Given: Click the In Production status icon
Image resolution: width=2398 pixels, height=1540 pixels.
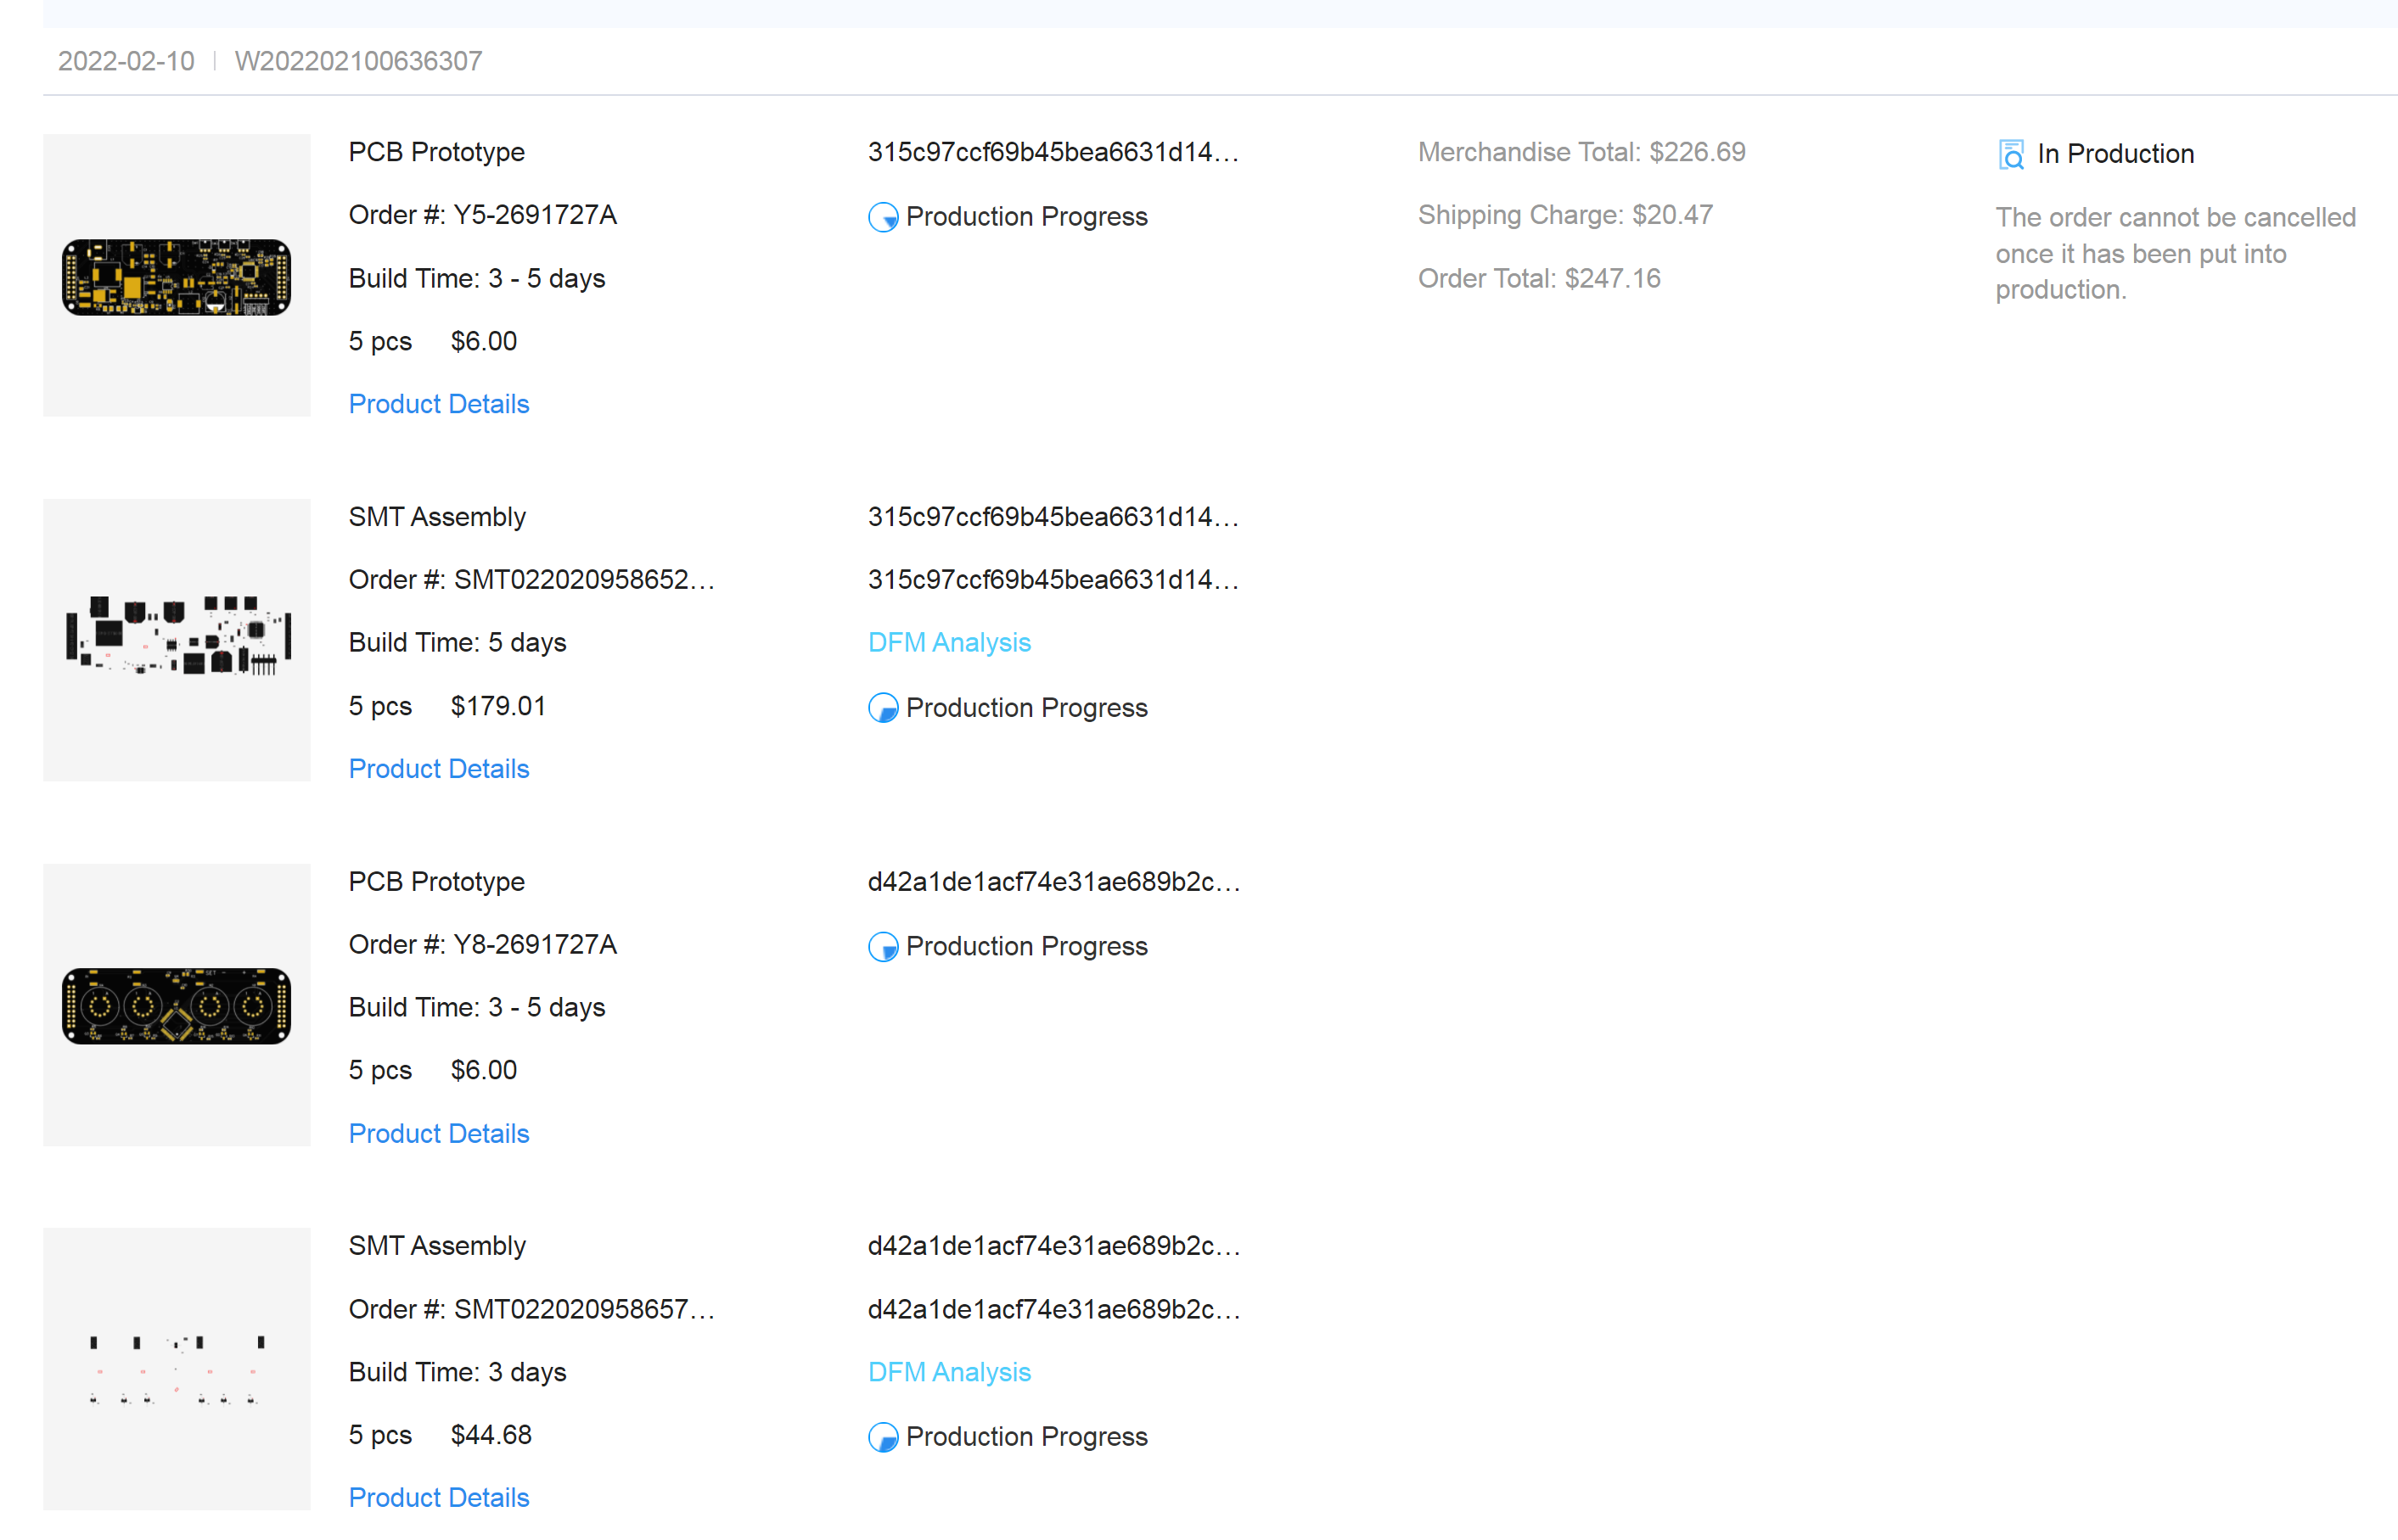Looking at the screenshot, I should pyautogui.click(x=2011, y=154).
